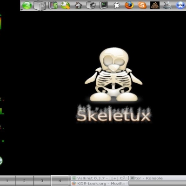The width and height of the screenshot is (186, 186).
Task: Switch to virtual desktop 3
Action: [x=42, y=181]
